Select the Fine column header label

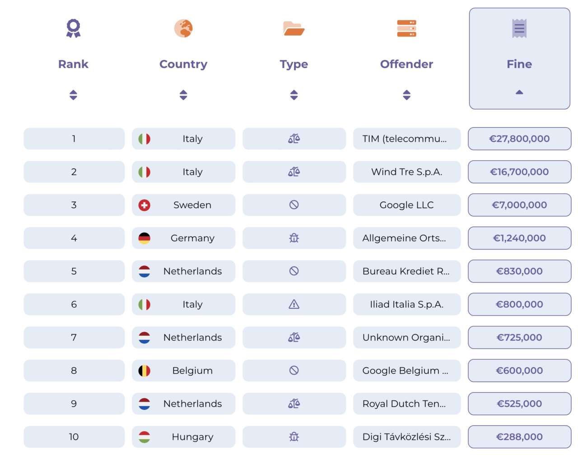click(519, 64)
